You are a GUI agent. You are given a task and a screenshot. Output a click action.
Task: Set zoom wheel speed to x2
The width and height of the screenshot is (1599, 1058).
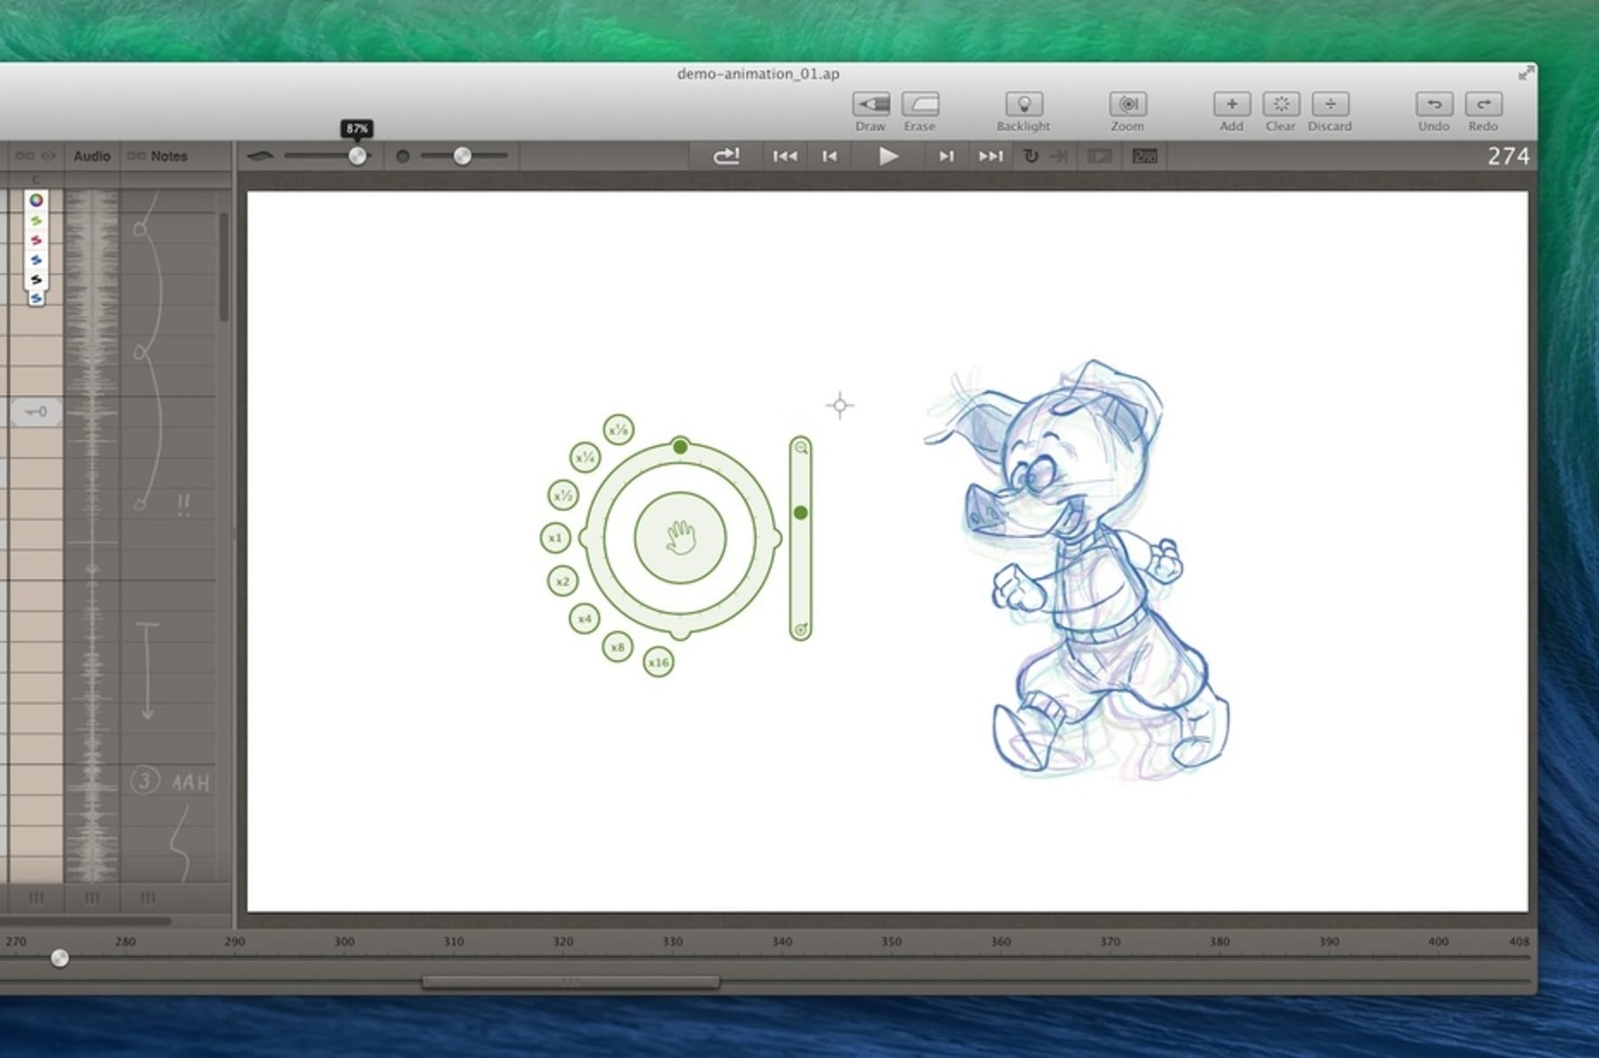click(562, 581)
